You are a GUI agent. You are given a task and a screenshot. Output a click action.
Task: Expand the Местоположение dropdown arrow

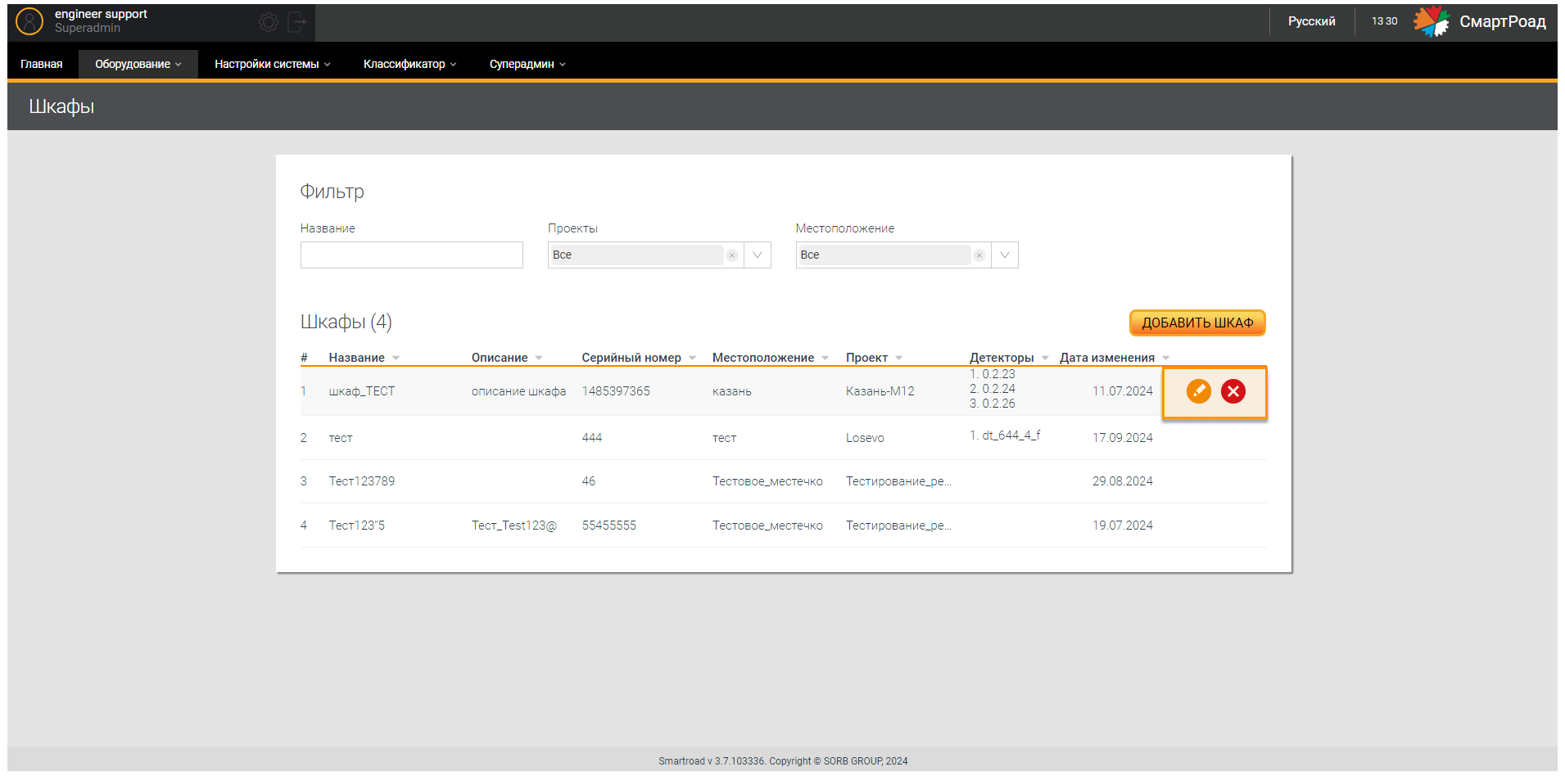[1005, 255]
